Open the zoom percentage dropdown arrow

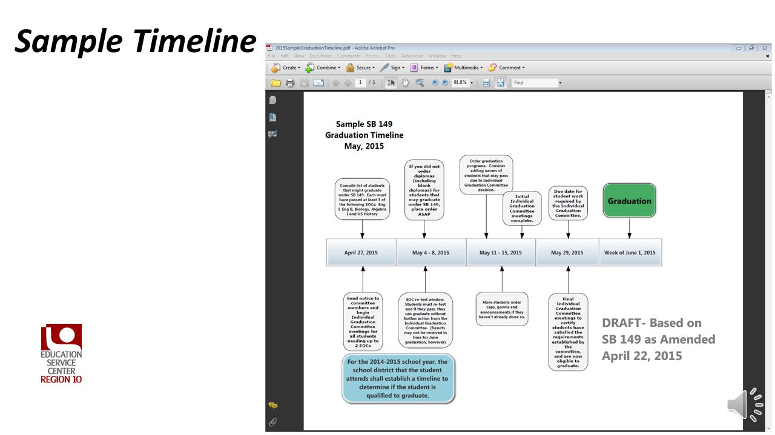pos(470,83)
